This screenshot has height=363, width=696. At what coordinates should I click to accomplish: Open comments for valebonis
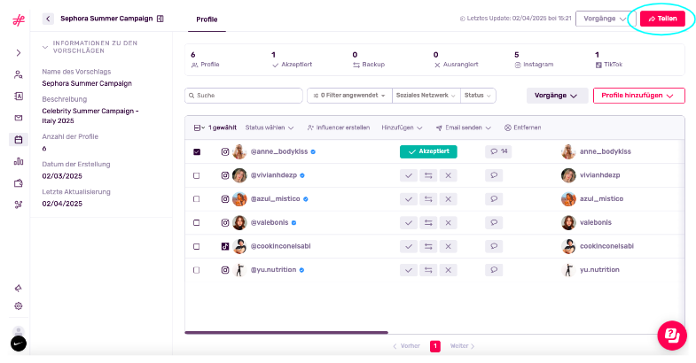[x=494, y=222]
